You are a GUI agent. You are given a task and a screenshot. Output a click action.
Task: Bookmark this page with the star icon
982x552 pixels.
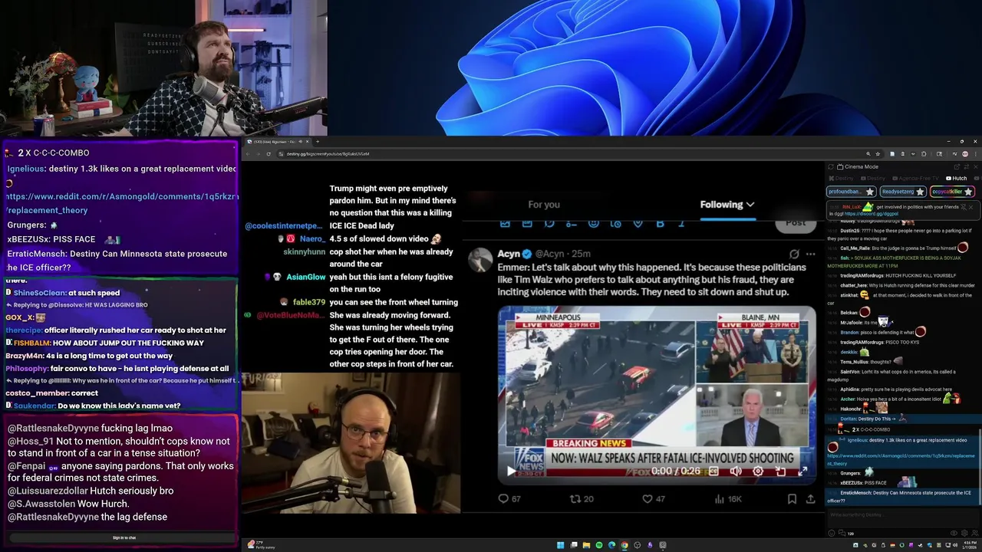(878, 154)
